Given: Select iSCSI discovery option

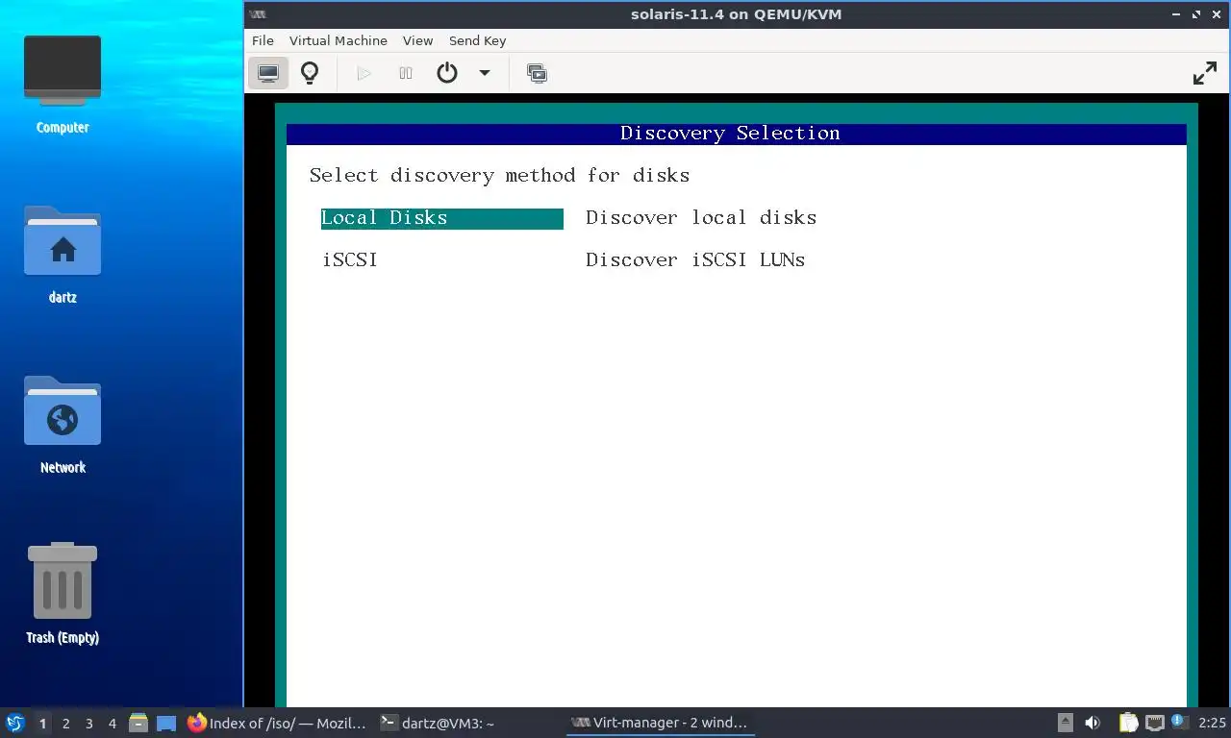Looking at the screenshot, I should pos(350,260).
